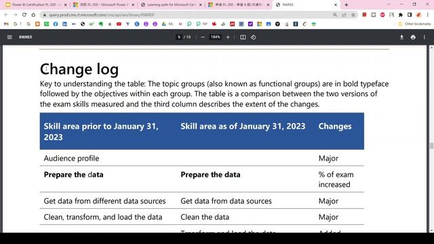Close the Power BI Certification tab
434x244 pixels.
tap(65, 5)
